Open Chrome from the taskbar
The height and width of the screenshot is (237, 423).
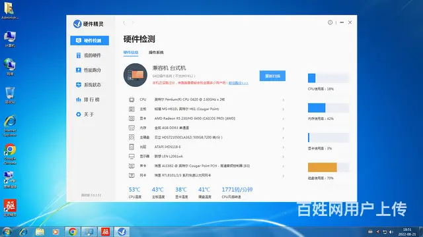click(72, 232)
